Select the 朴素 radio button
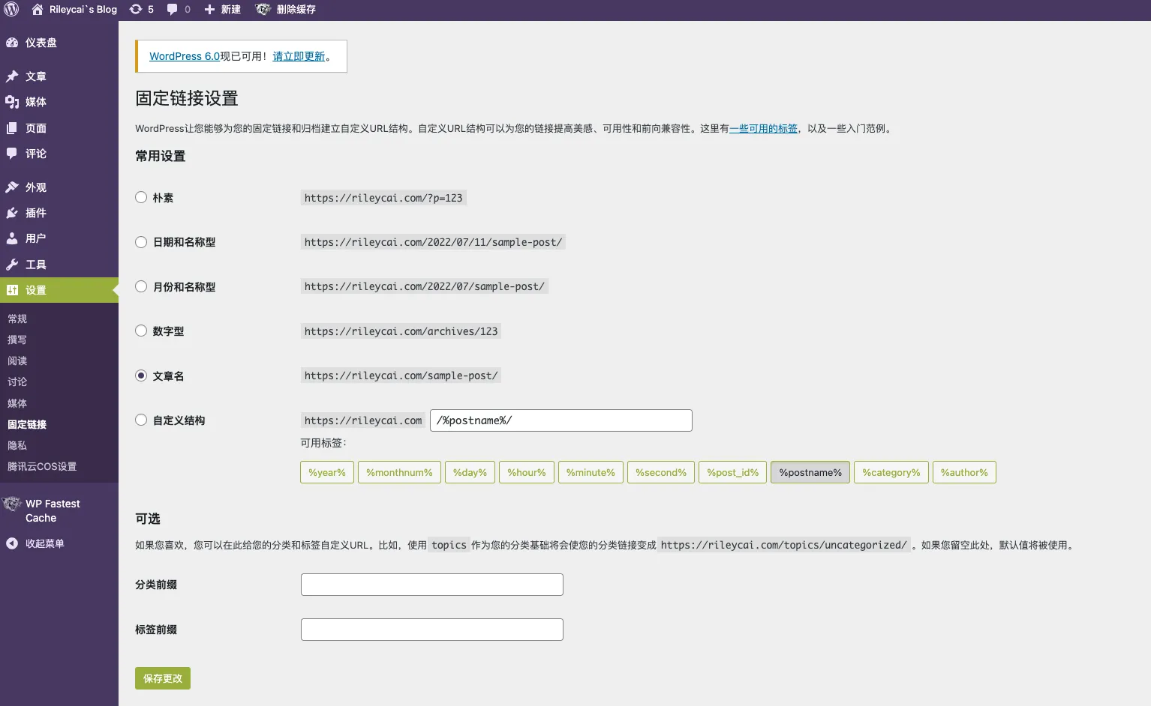The height and width of the screenshot is (706, 1151). [x=141, y=197]
